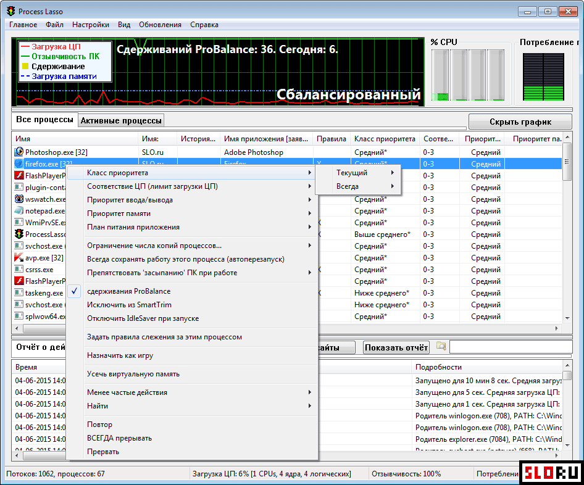Click the wswatch.exe process icon
The width and height of the screenshot is (584, 485).
click(19, 199)
